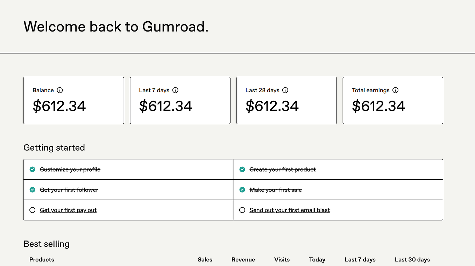Image resolution: width=475 pixels, height=266 pixels.
Task: Open the Send out your first email blast link
Action: click(x=290, y=210)
